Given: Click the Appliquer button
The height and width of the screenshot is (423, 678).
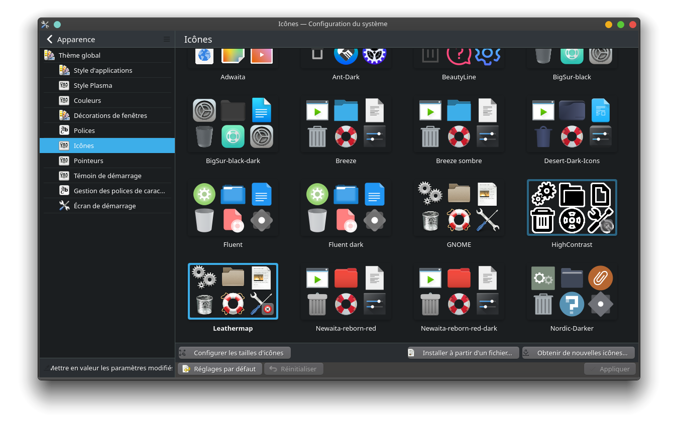Looking at the screenshot, I should click(610, 369).
